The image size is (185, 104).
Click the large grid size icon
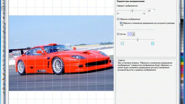[153, 44]
